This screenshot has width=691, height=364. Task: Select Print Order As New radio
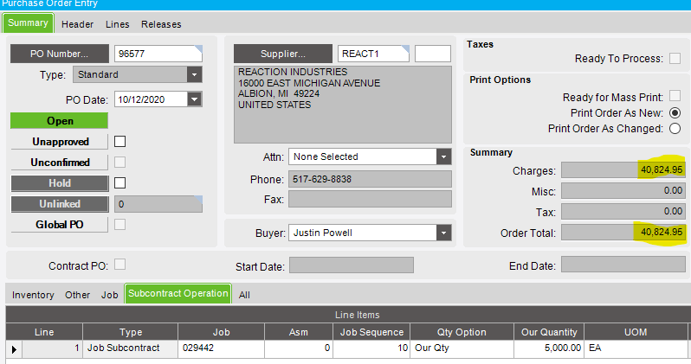click(675, 112)
